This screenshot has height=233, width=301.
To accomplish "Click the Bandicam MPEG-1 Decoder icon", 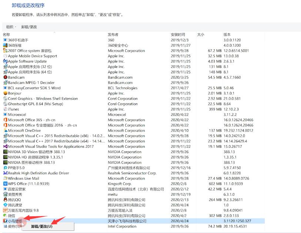I will click(6, 83).
